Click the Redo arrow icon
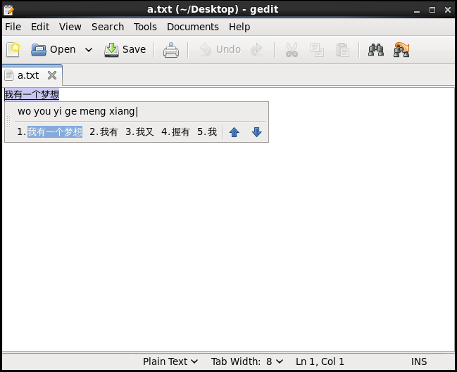457x372 pixels. point(256,49)
